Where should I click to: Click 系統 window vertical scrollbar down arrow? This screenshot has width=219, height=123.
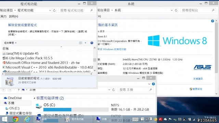pos(216,94)
